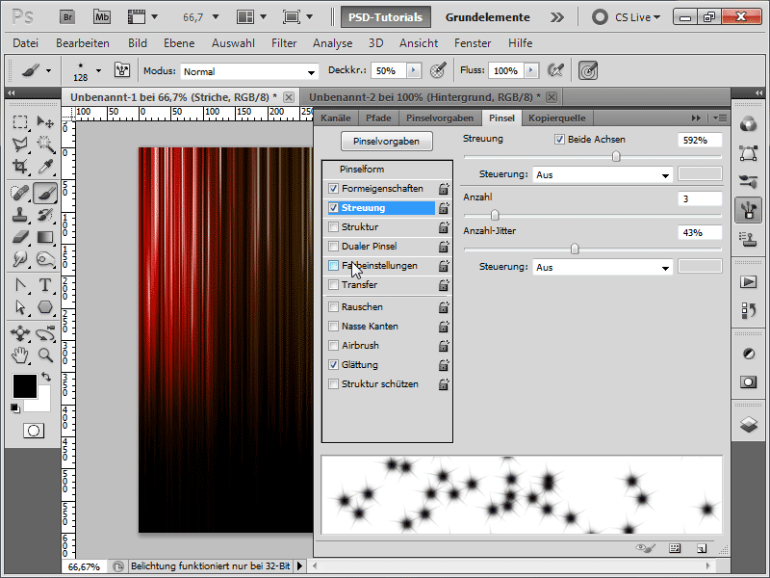Select the Healing Brush tool
The width and height of the screenshot is (770, 578).
pyautogui.click(x=20, y=193)
